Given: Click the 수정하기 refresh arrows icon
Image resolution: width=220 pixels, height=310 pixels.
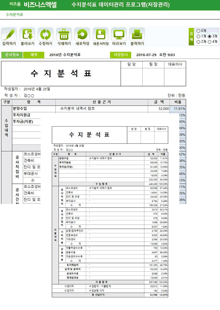Looking at the screenshot, I should pos(45,34).
